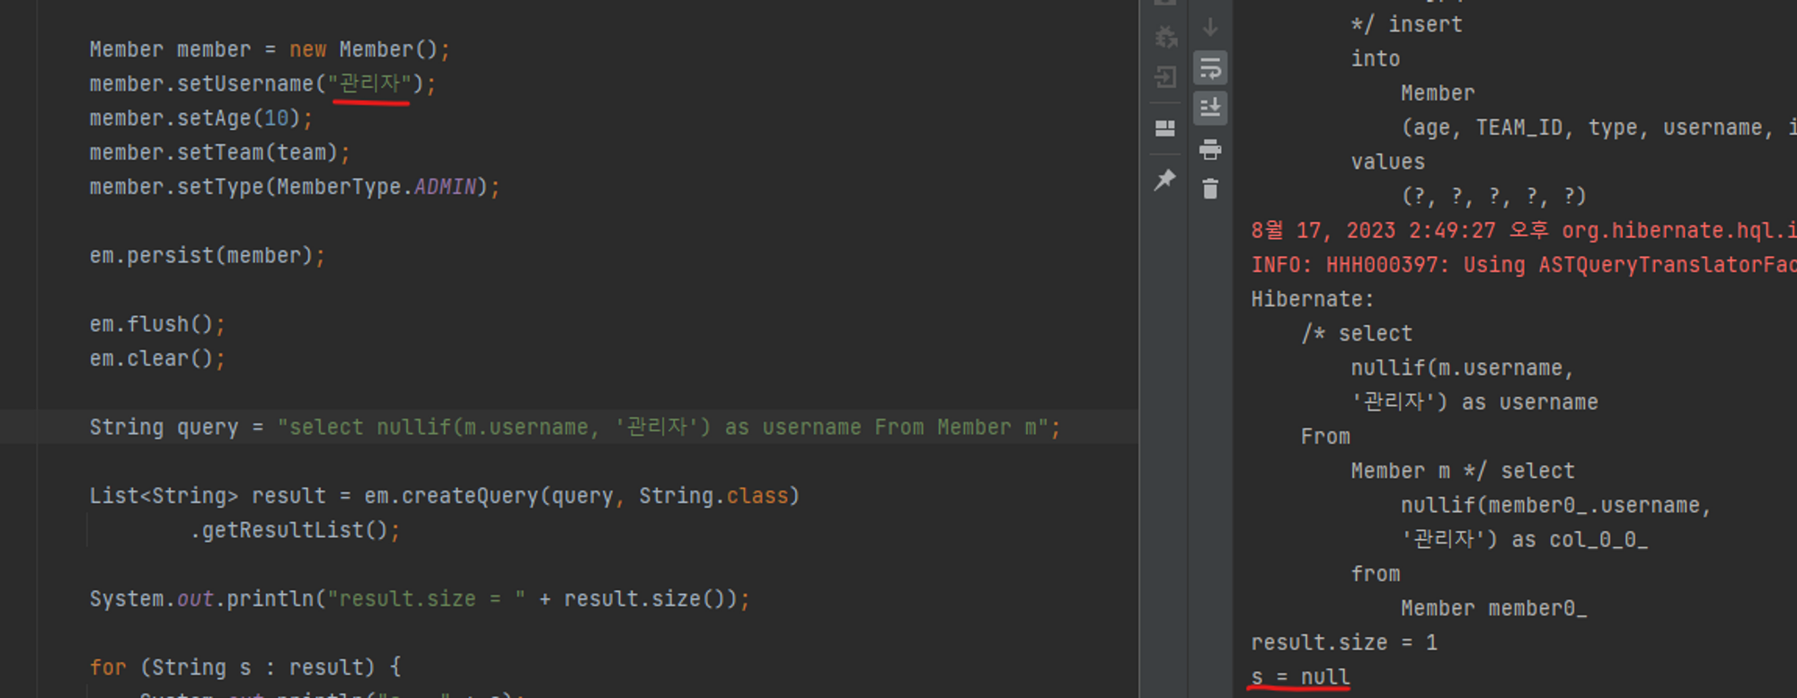Click the em.flush() line

157,324
